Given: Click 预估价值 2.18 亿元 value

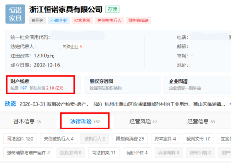Looking at the screenshot, I should (46, 88).
